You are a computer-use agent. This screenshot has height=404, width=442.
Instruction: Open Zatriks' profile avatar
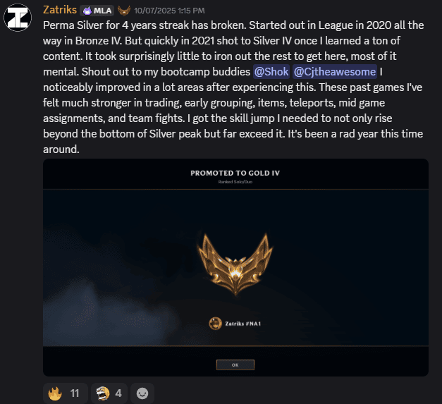coord(18,18)
